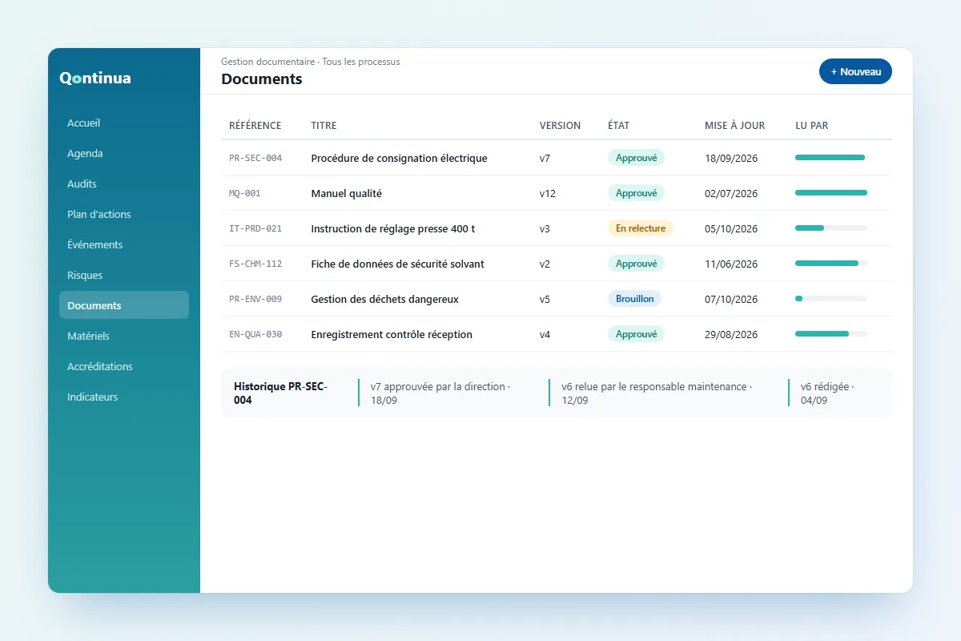Click the Approuvé badge for EN-QUA-030

point(636,334)
